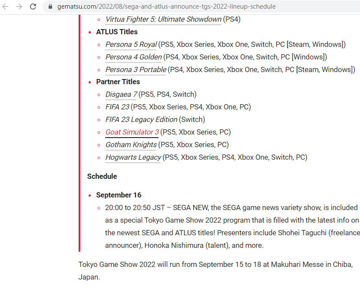Image resolution: width=360 pixels, height=296 pixels.
Task: Click the ATLUS Titles heading
Action: pyautogui.click(x=117, y=32)
